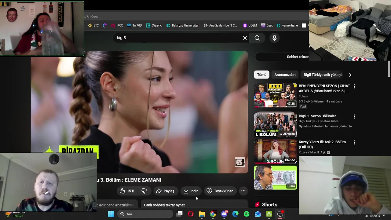
Task: Open options menu for BEKLENEN YENİ SEZON video
Action: coord(354,86)
